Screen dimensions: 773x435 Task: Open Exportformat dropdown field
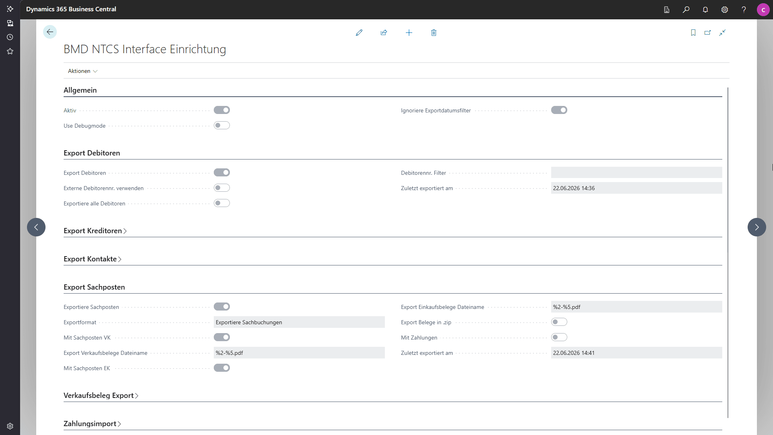[x=299, y=322]
